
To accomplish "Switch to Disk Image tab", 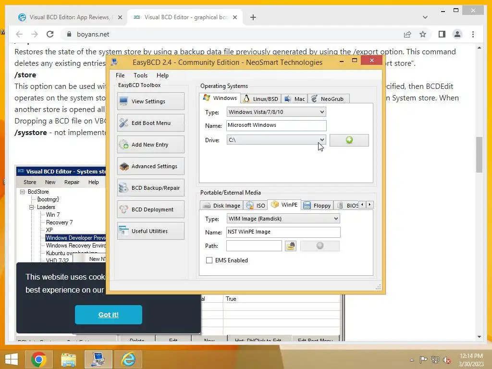I will pos(222,206).
